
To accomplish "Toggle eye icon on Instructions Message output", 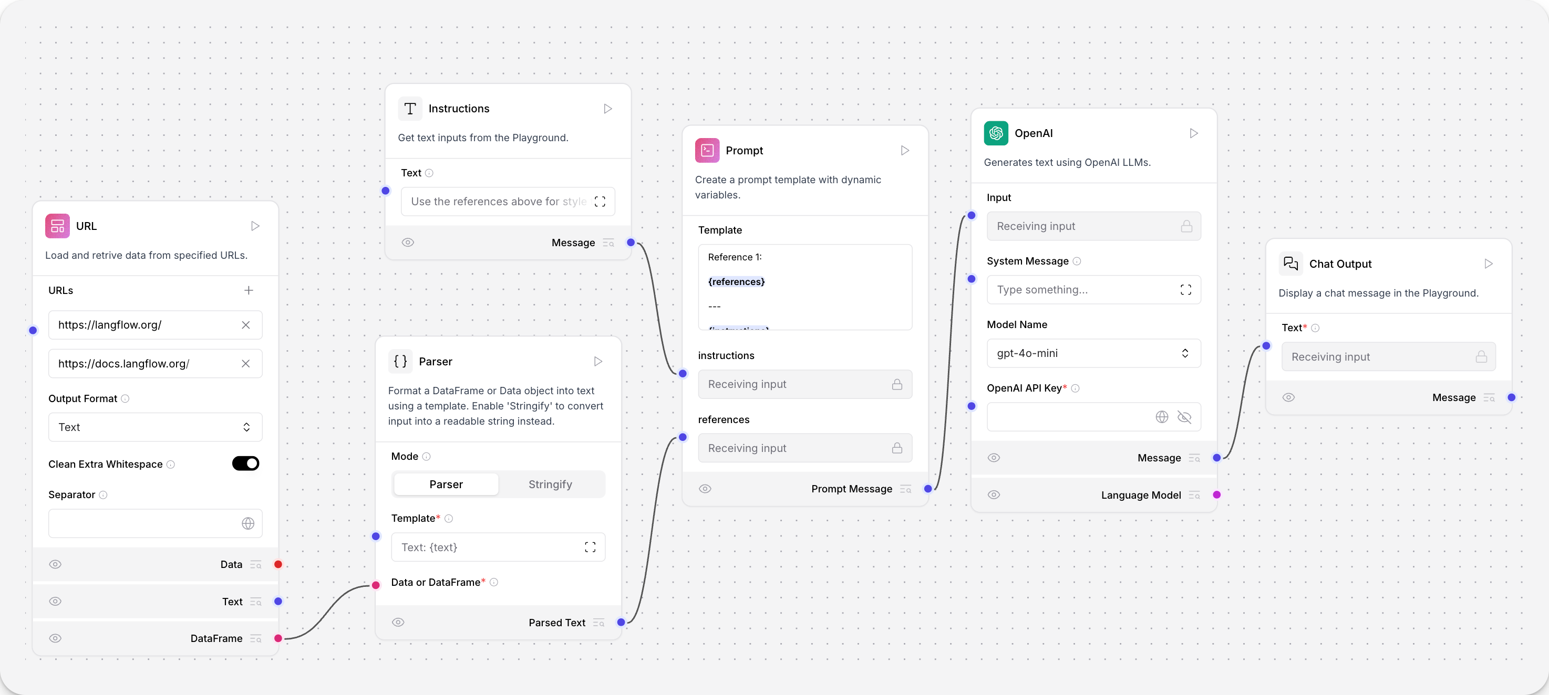I will click(408, 243).
